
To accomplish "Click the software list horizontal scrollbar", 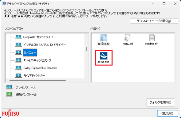I will click(38, 80).
